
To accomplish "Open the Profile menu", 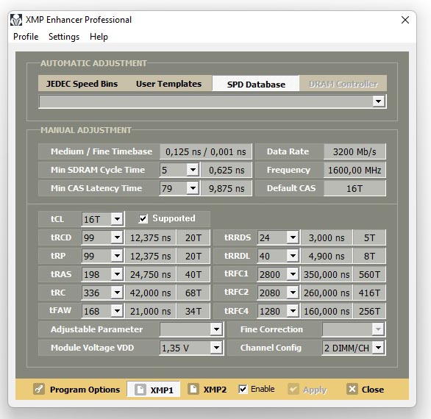I will pyautogui.click(x=26, y=37).
